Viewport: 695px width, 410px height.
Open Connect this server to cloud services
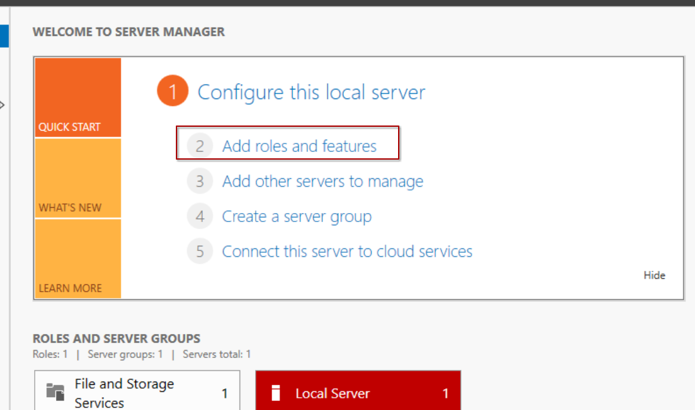tap(347, 251)
